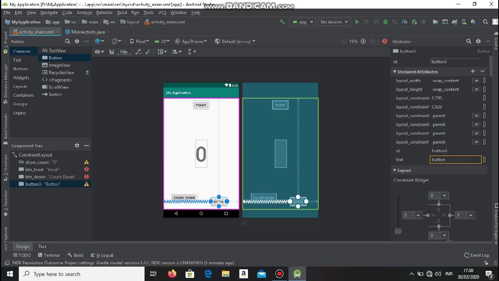
Task: Adjust the vertical bias slider in Constraint Widget
Action: (x=398, y=231)
